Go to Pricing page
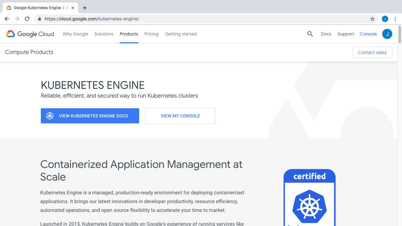 click(x=151, y=34)
